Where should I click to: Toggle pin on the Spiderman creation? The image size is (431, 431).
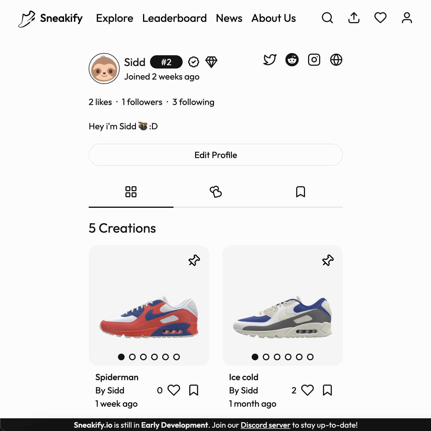pyautogui.click(x=194, y=260)
